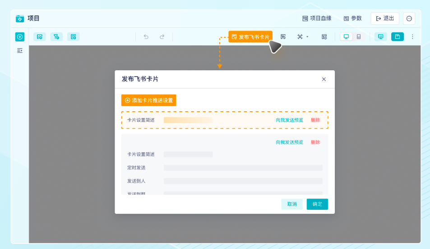Click the green add plus icon in sidebar
Screen dimensions: 430x249
[20, 36]
